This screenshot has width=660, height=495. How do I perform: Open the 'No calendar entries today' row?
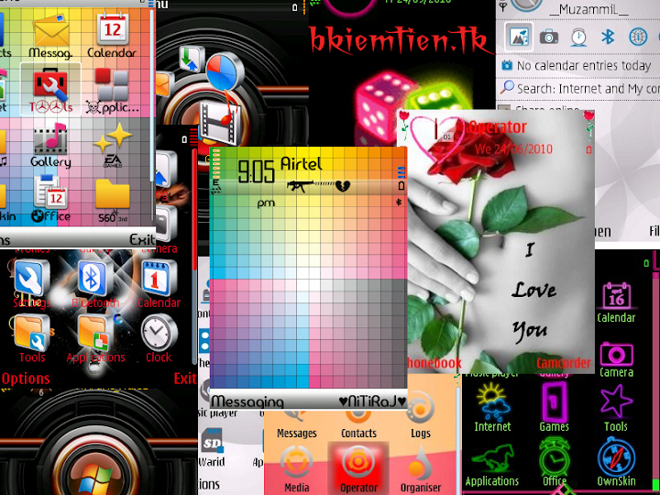point(577,66)
